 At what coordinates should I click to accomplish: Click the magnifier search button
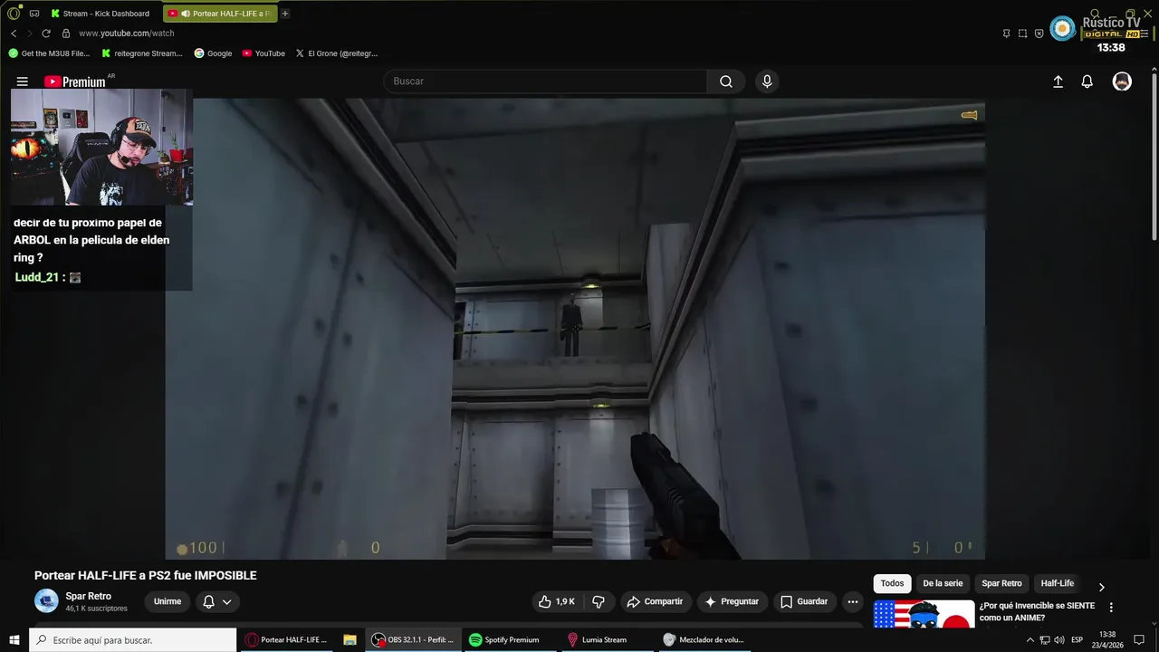pyautogui.click(x=726, y=81)
